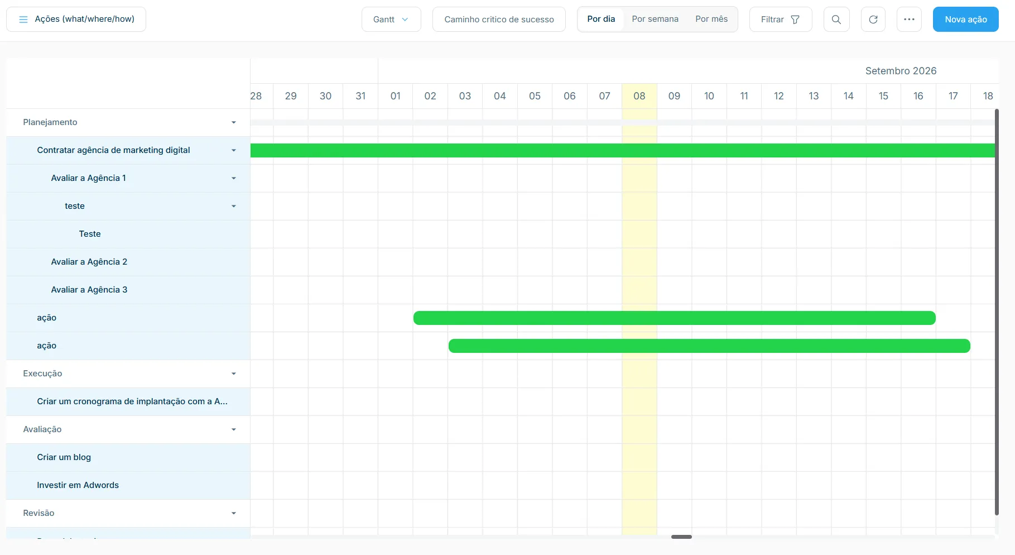Click day 15 in the date header
Viewport: 1015px width, 555px height.
click(x=883, y=96)
